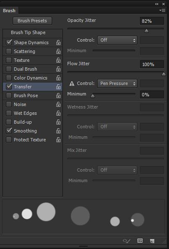Click the Flow Jitter percentage field
Viewport: 169px width, 249px height.
click(x=152, y=64)
